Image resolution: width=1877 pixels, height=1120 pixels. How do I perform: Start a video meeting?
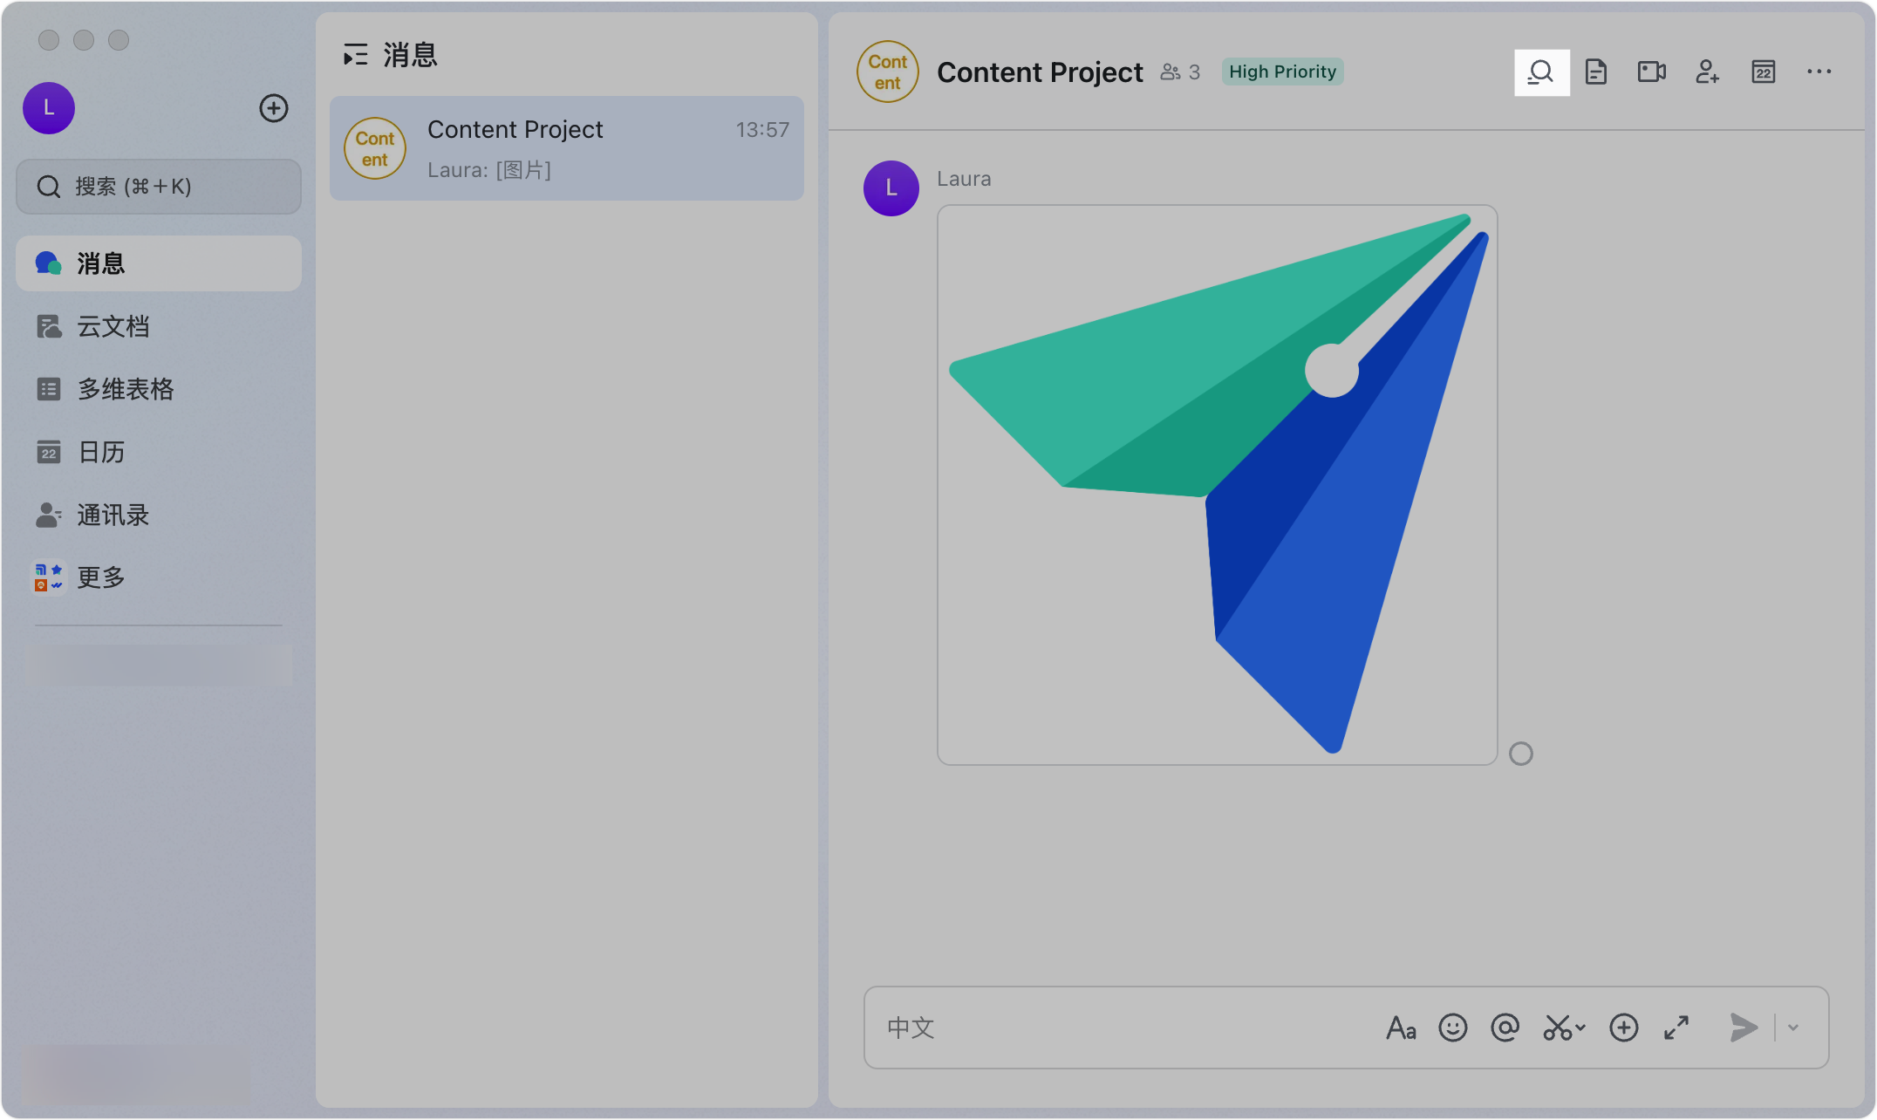tap(1651, 72)
